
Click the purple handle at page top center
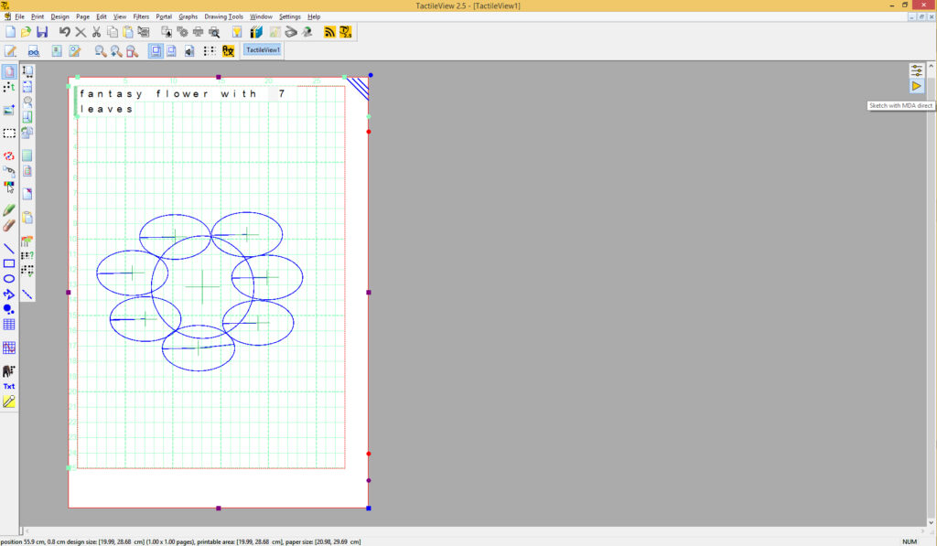point(219,77)
